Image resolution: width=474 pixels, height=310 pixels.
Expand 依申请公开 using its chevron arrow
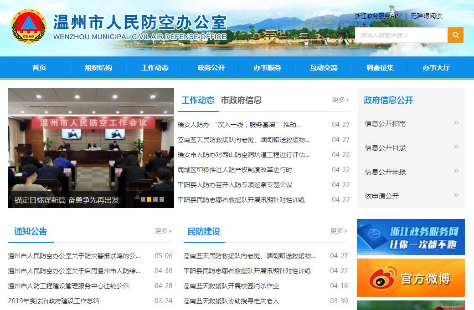coord(456,195)
